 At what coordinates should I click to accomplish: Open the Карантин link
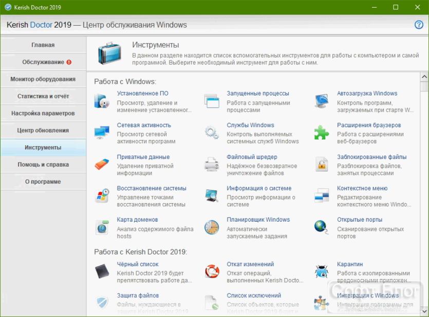pyautogui.click(x=350, y=264)
